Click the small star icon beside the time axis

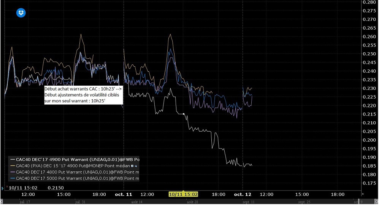[x=363, y=194]
